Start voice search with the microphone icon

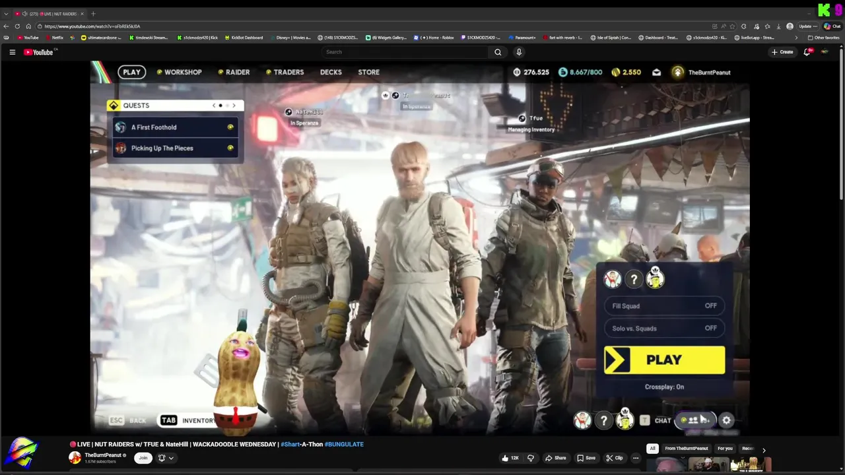pyautogui.click(x=519, y=52)
